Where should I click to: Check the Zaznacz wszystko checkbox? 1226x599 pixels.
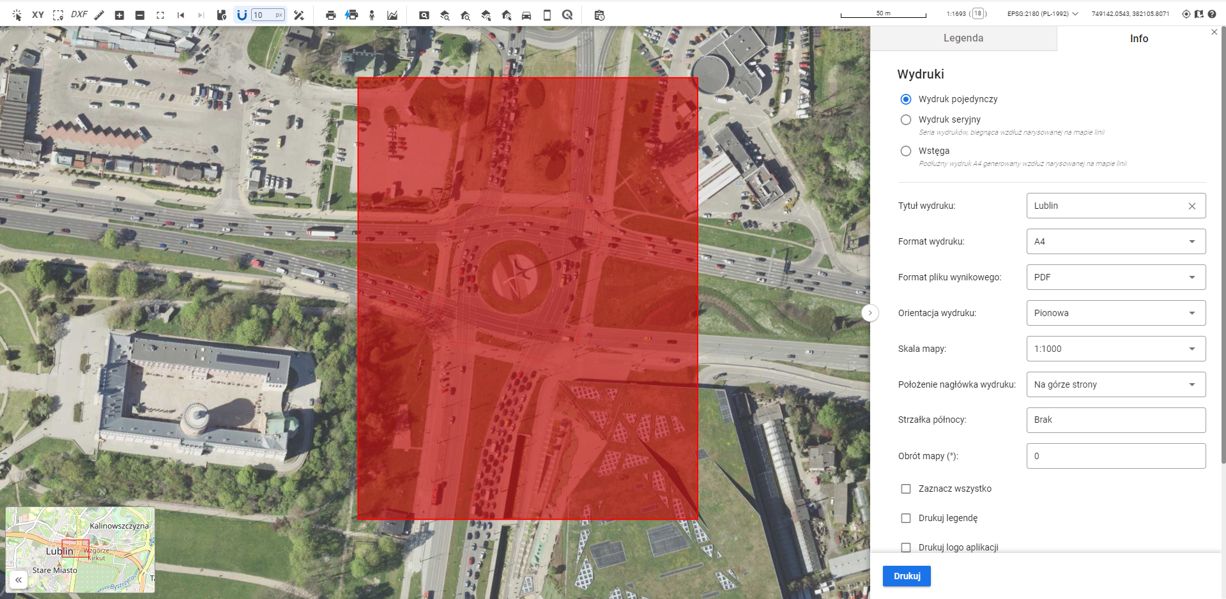(x=905, y=489)
